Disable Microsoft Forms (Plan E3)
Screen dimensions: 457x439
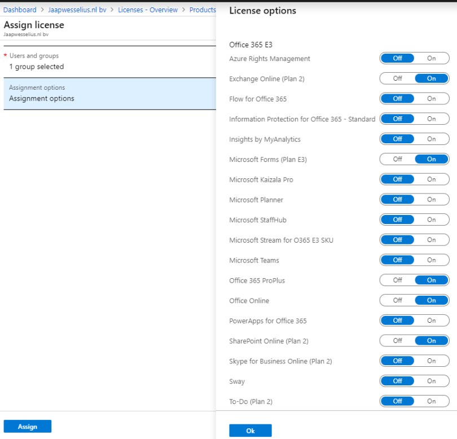tap(398, 159)
